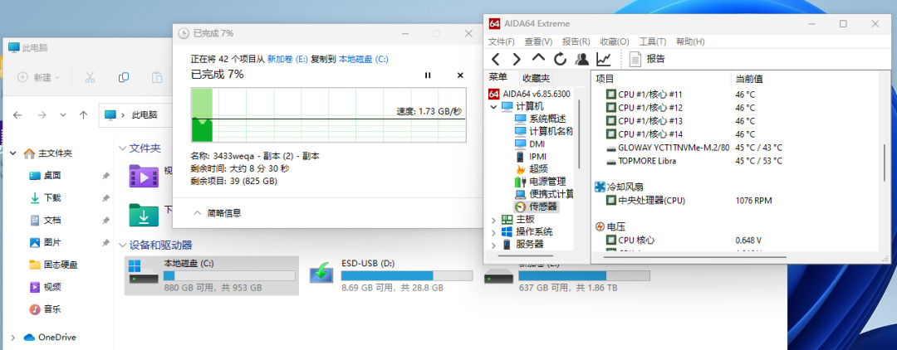Cancel the file copy with the X
897x350 pixels.
point(460,75)
